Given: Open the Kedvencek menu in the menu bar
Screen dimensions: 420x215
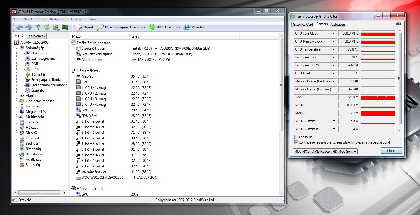Looking at the screenshot, I should pyautogui.click(x=58, y=19).
